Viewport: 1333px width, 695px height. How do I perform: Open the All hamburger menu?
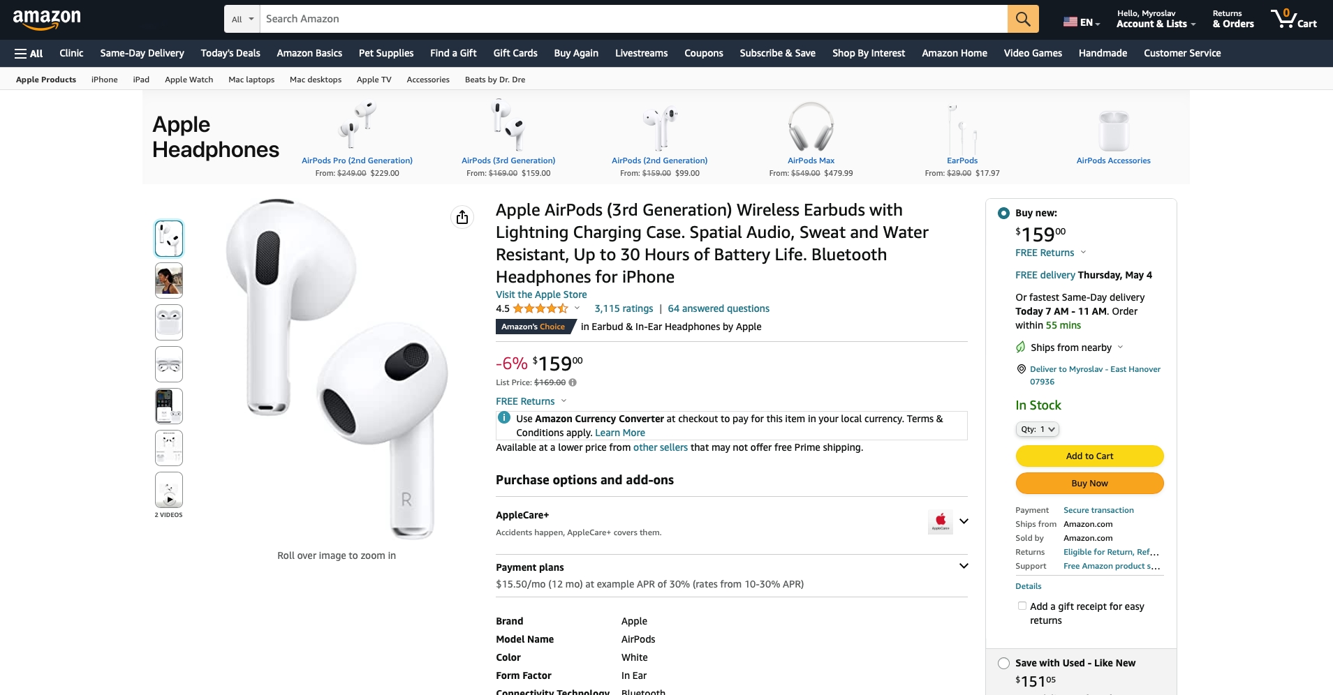pyautogui.click(x=29, y=54)
